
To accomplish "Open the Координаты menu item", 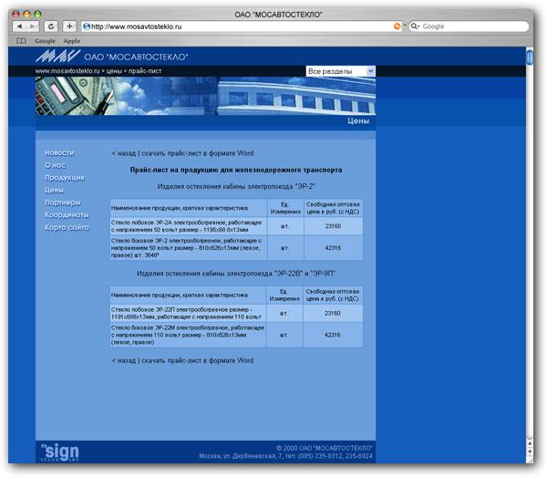I will (x=67, y=215).
